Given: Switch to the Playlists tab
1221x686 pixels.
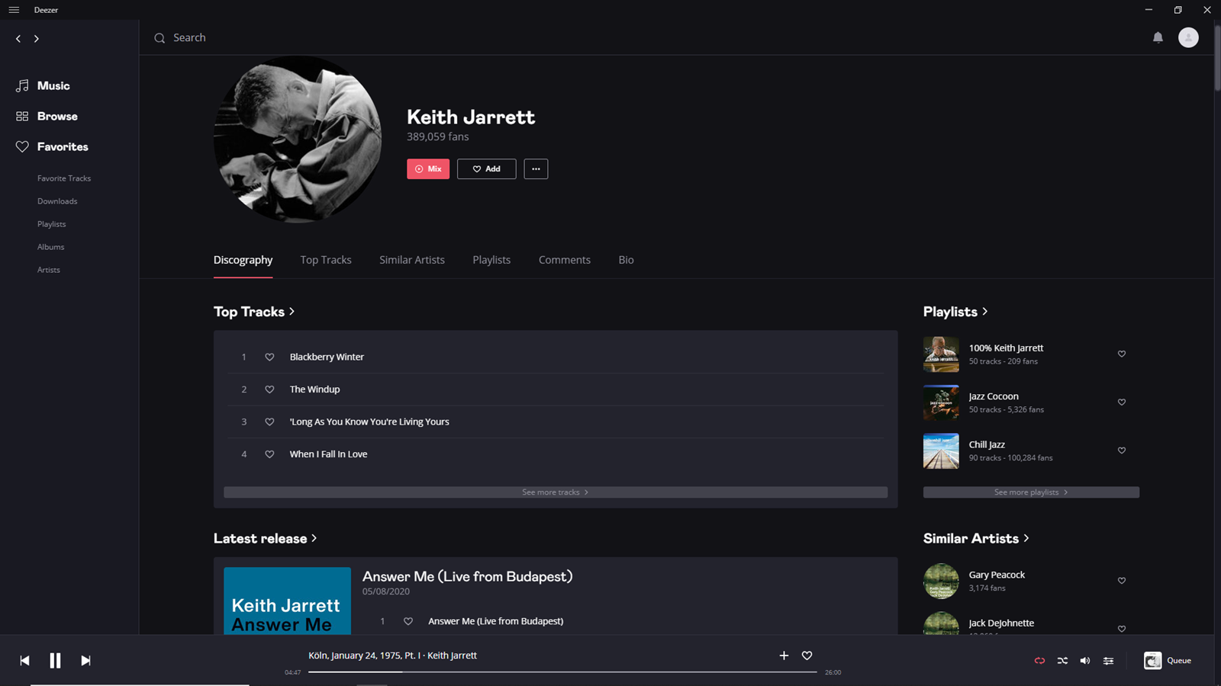Looking at the screenshot, I should (x=491, y=260).
